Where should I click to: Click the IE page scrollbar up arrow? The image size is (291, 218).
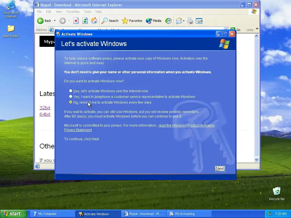[257, 36]
